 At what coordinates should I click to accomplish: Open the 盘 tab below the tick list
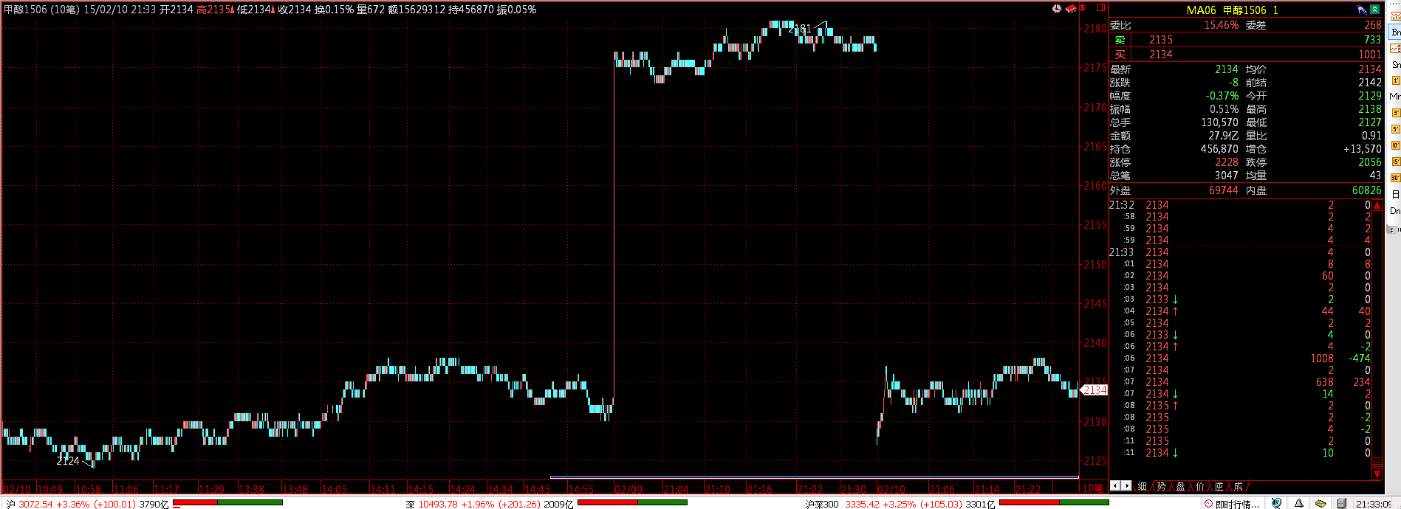pyautogui.click(x=1180, y=486)
